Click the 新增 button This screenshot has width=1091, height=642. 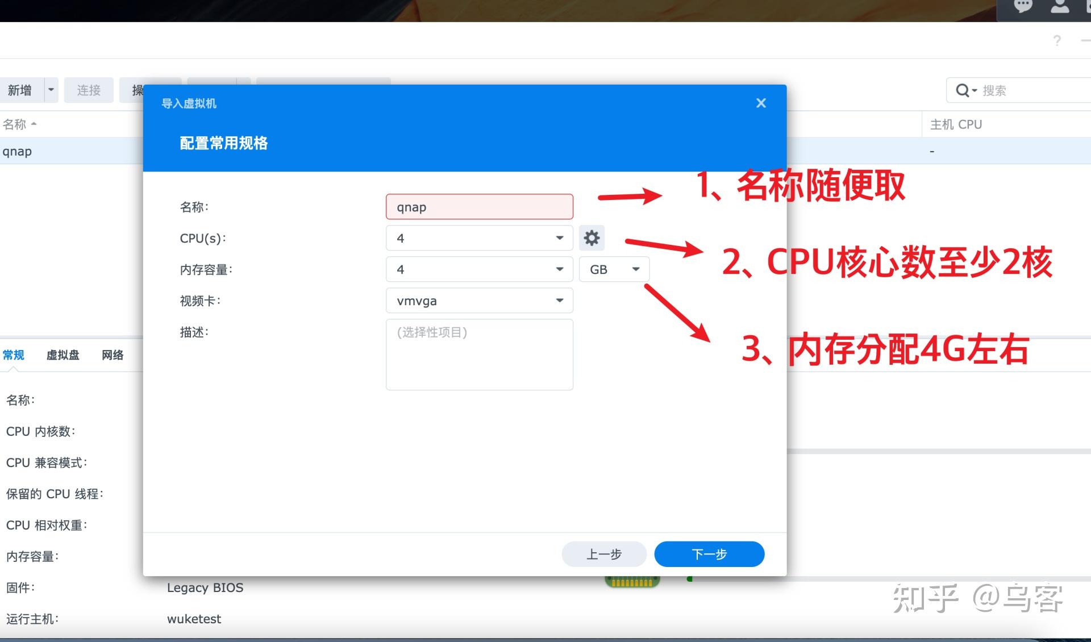(20, 90)
